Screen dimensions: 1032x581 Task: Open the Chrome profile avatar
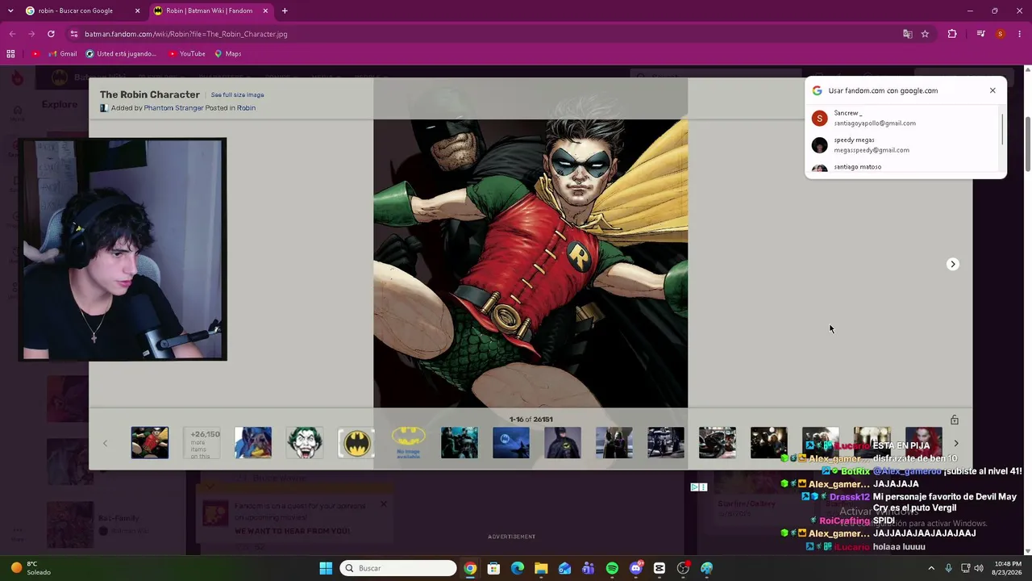(x=1001, y=34)
